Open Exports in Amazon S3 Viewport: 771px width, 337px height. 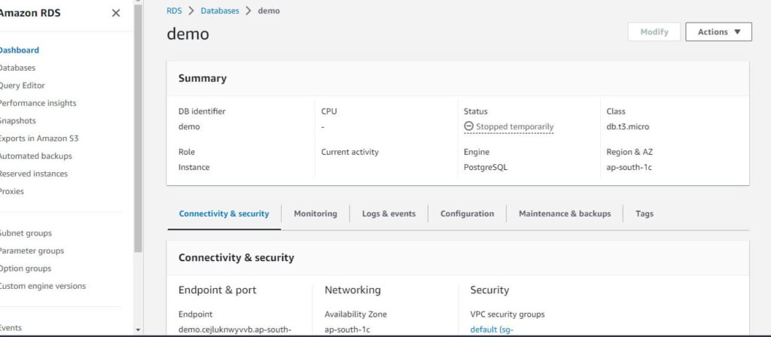(x=39, y=138)
